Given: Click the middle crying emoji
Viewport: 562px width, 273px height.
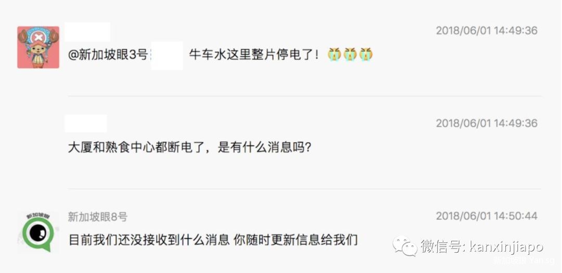Looking at the screenshot, I should 350,54.
